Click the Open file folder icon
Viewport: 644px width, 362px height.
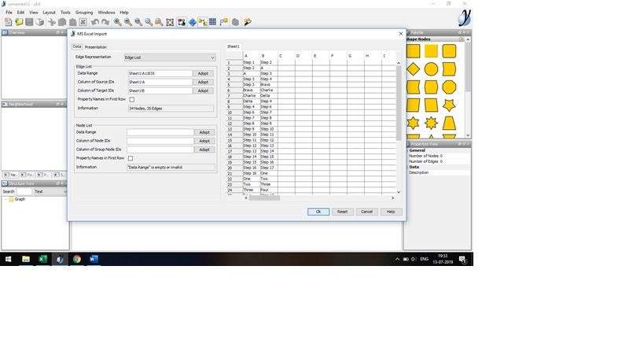tap(19, 22)
